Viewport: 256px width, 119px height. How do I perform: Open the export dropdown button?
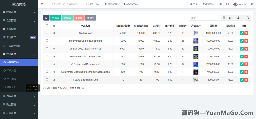tap(240, 18)
